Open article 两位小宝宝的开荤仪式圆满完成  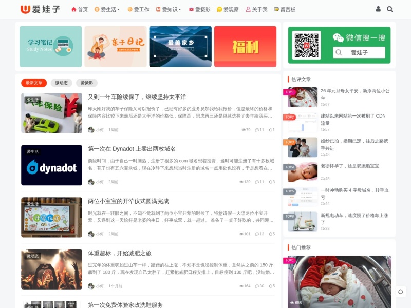pos(128,201)
